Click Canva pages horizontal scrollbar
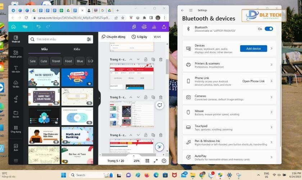 pos(129,154)
